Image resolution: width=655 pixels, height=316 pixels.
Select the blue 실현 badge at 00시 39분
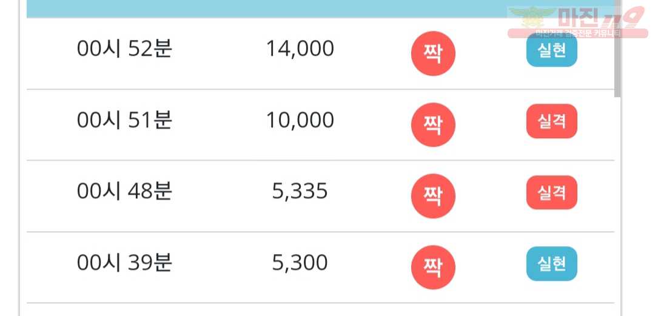(552, 263)
